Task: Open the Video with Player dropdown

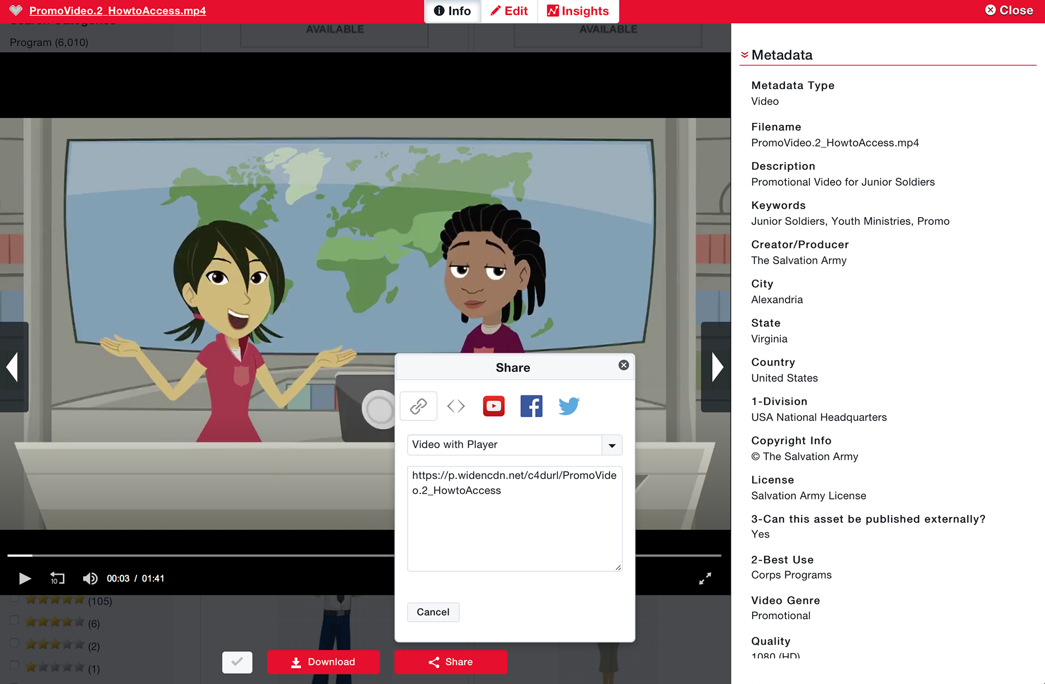Action: (514, 445)
